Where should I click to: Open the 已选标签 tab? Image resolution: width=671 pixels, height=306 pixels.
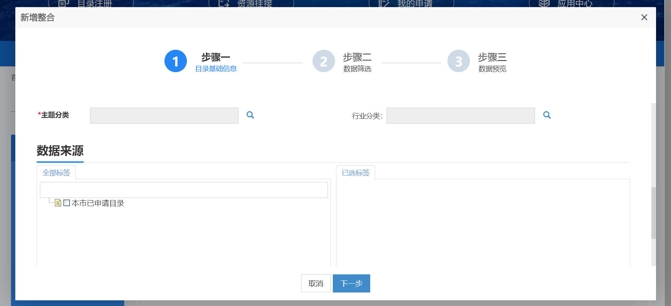point(356,173)
